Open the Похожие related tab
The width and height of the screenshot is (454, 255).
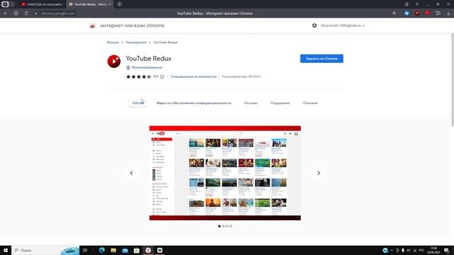tap(310, 103)
